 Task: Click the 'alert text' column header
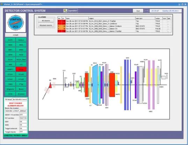tap(145, 18)
